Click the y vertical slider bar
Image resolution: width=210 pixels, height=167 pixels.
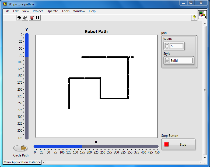pos(27,86)
